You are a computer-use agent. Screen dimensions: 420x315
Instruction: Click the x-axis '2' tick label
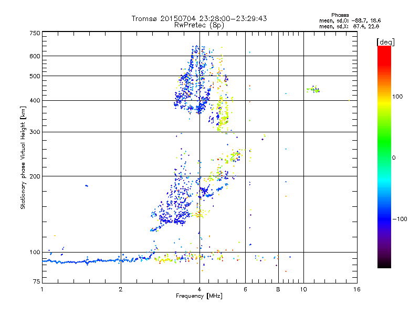[121, 289]
